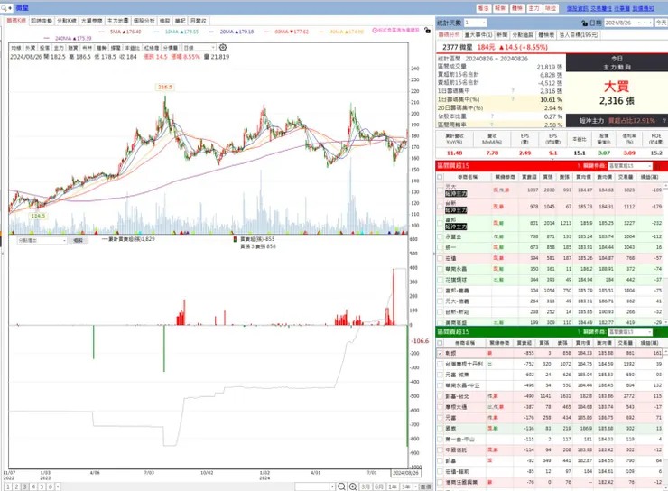668x491 pixels.
Task: Open the 法人目標(195元) tab
Action: [579, 35]
